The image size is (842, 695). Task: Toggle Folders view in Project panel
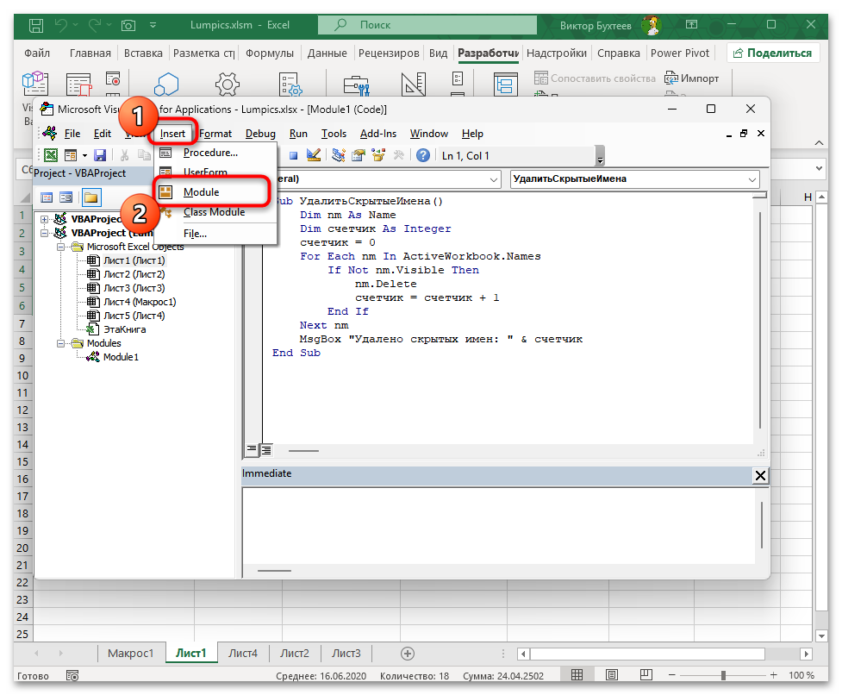tap(90, 197)
